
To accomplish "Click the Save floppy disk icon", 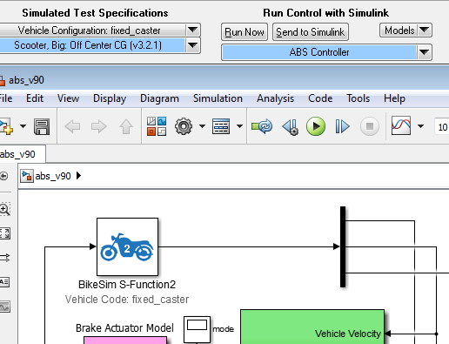I will point(42,126).
